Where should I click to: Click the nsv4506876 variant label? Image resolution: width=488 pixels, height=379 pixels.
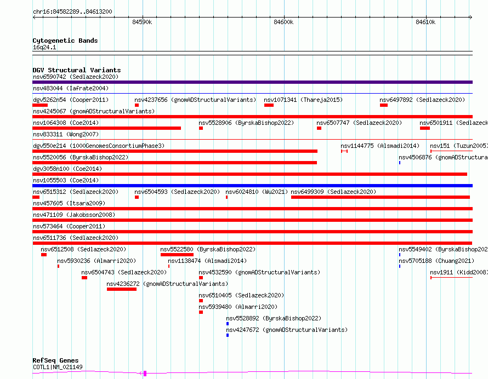[443, 157]
